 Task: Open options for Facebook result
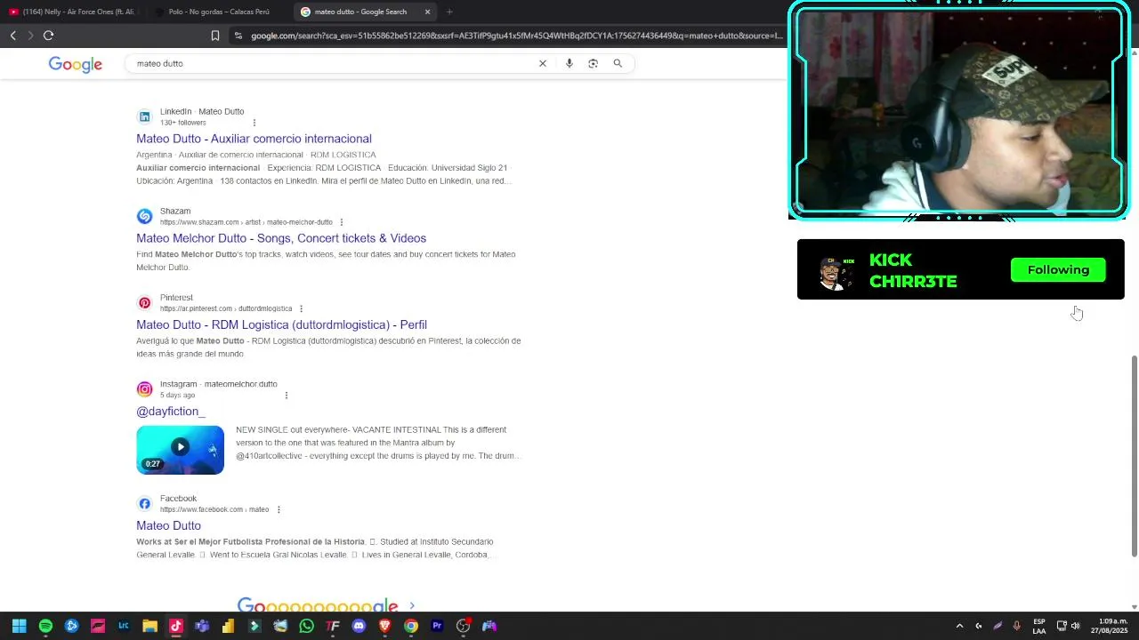point(279,509)
